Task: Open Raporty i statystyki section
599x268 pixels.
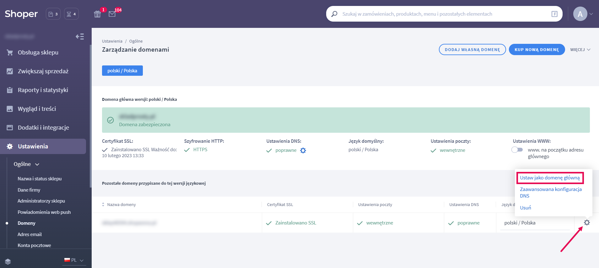Action: pos(43,90)
